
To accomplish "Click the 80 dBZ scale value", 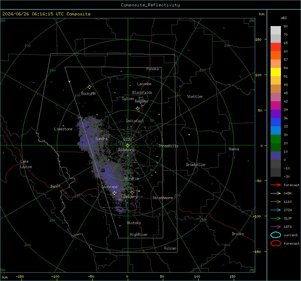I will tap(286, 26).
